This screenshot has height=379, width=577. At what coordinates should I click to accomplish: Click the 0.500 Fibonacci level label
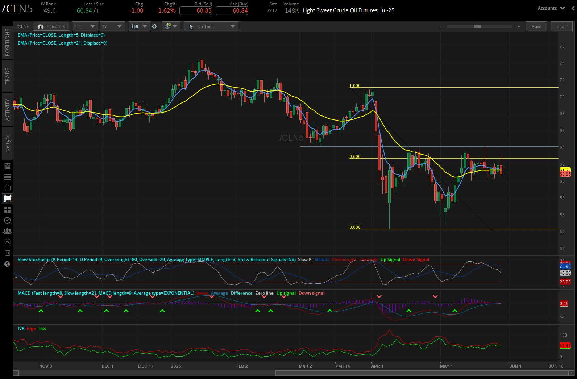[x=355, y=157]
